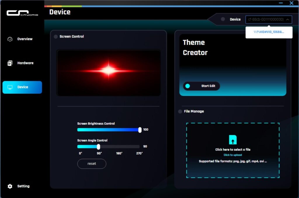Image resolution: width=299 pixels, height=198 pixels.
Task: Close the Cryorig window
Action: (292, 3)
